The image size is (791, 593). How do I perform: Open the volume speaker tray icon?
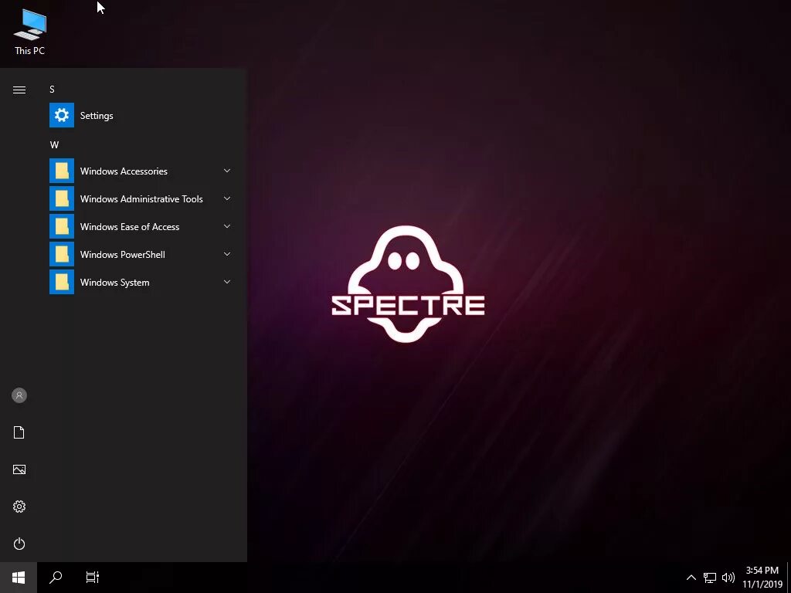click(728, 578)
